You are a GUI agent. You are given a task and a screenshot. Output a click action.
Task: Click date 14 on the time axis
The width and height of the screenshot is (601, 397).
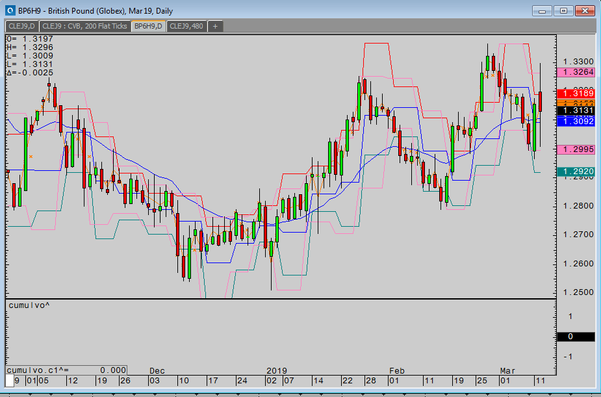pos(318,381)
